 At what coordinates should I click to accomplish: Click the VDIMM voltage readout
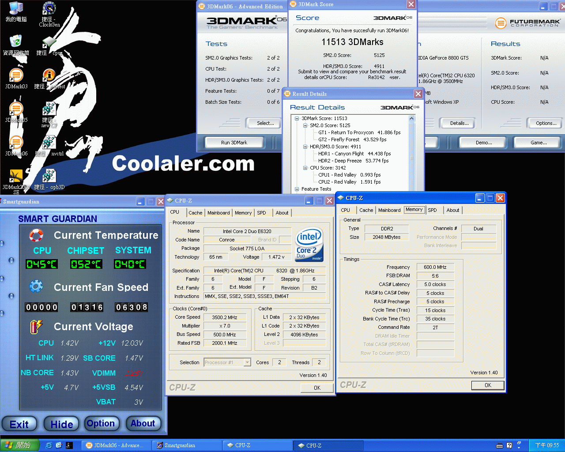click(x=133, y=373)
